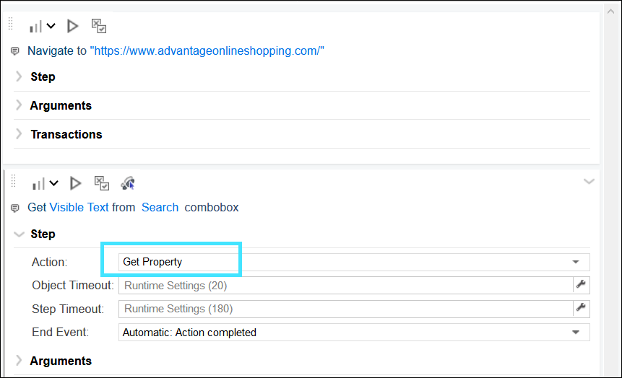622x378 pixels.
Task: Click the Search object link
Action: point(160,207)
